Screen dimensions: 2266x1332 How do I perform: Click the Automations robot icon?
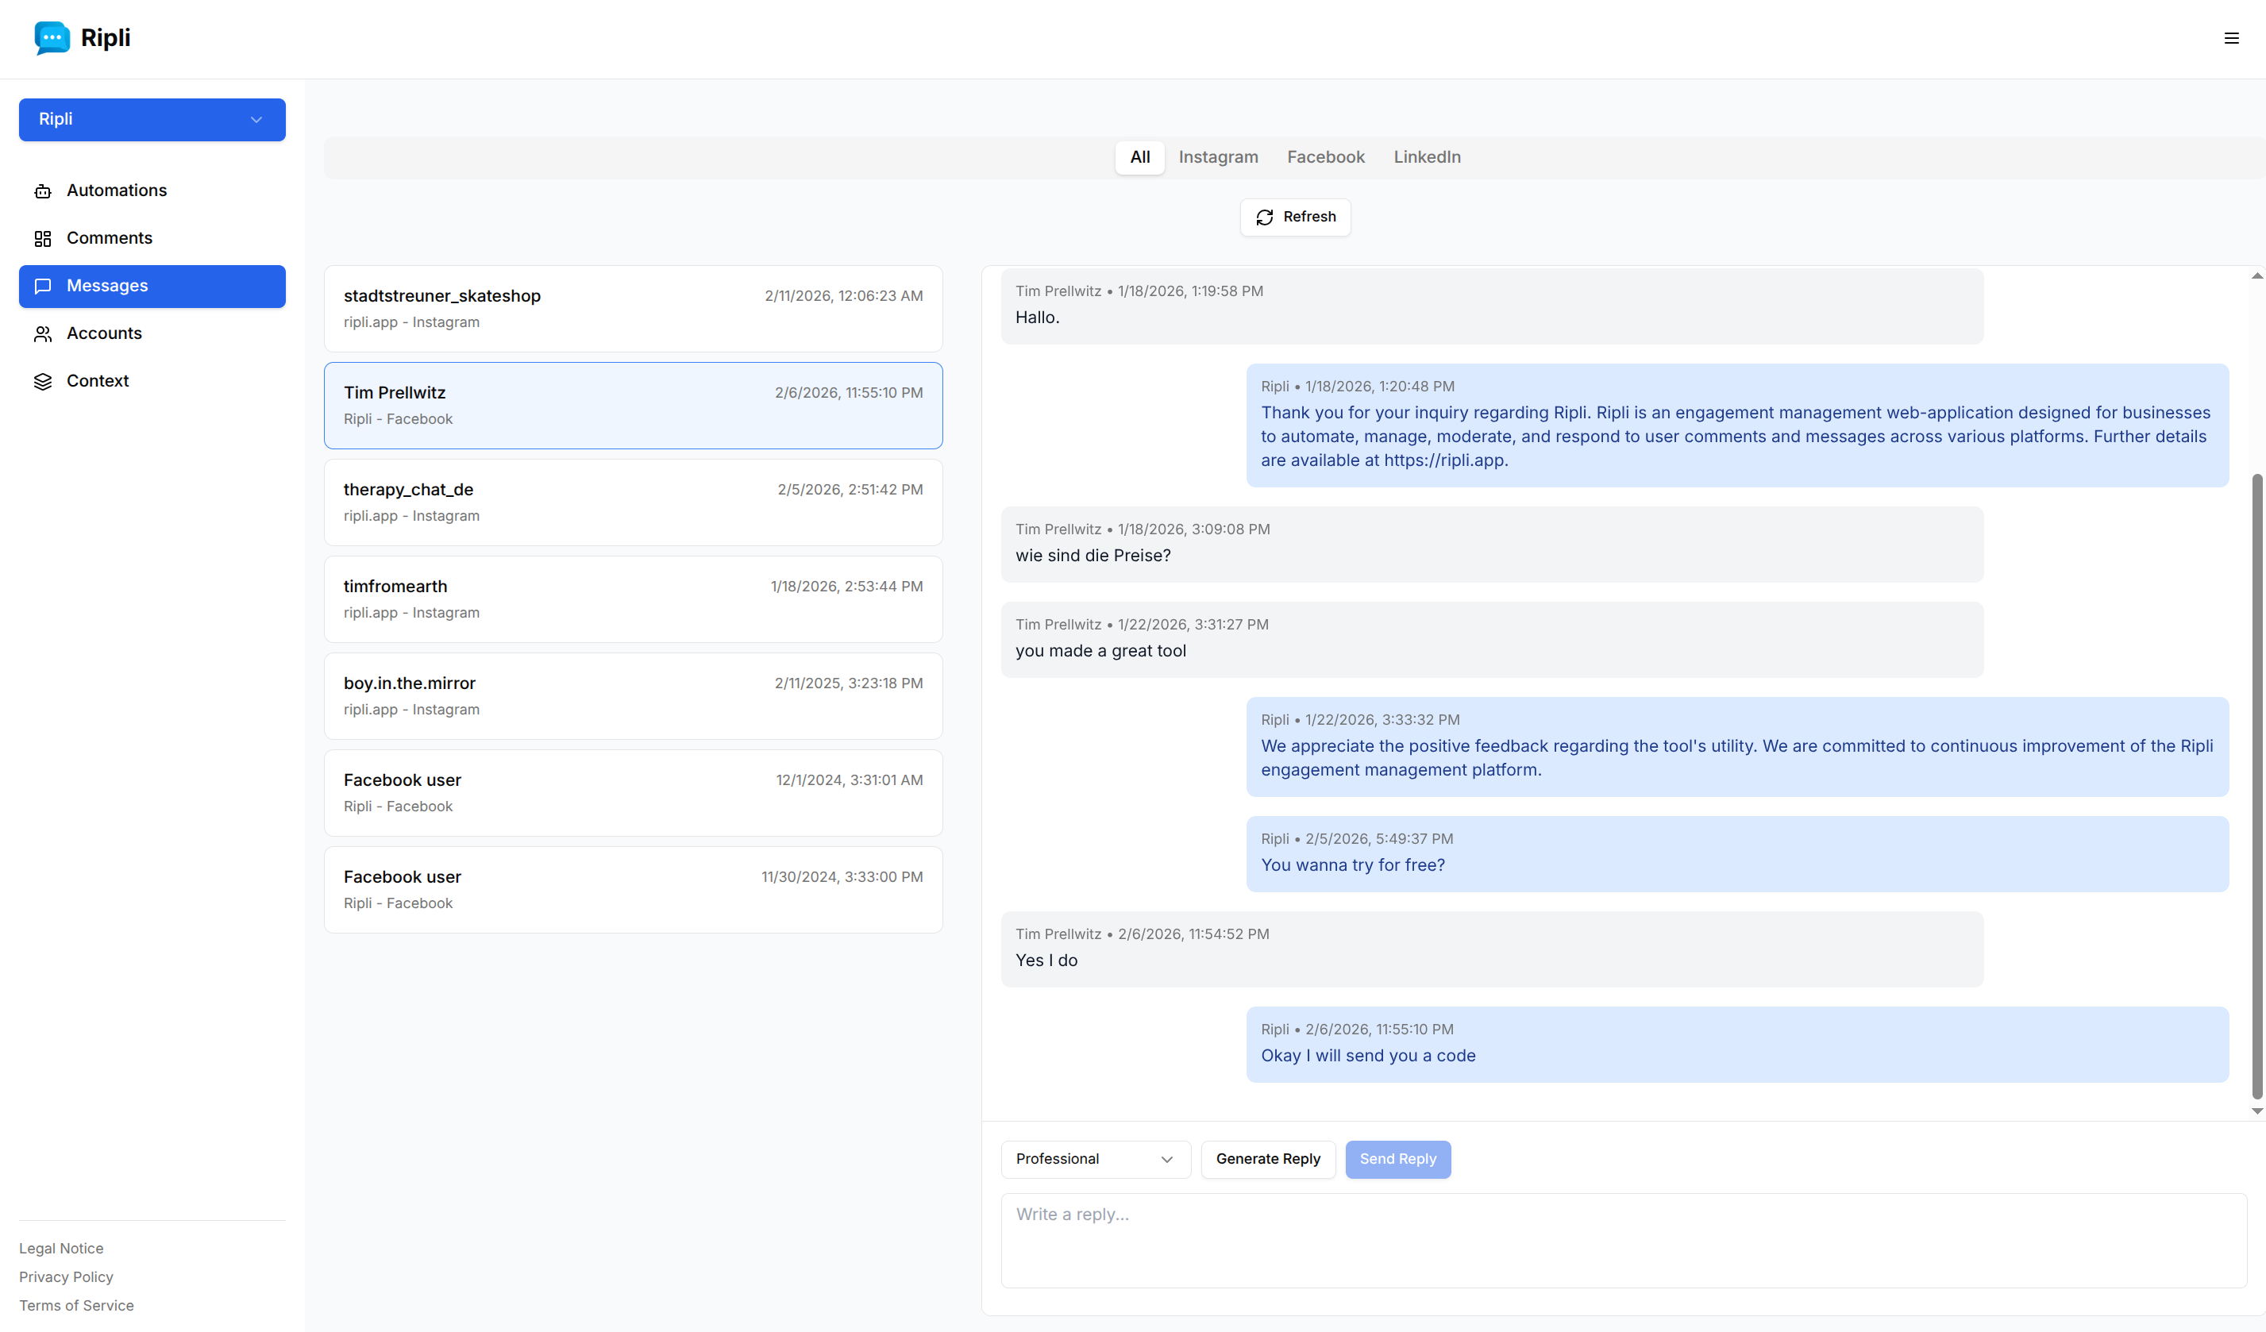[42, 191]
